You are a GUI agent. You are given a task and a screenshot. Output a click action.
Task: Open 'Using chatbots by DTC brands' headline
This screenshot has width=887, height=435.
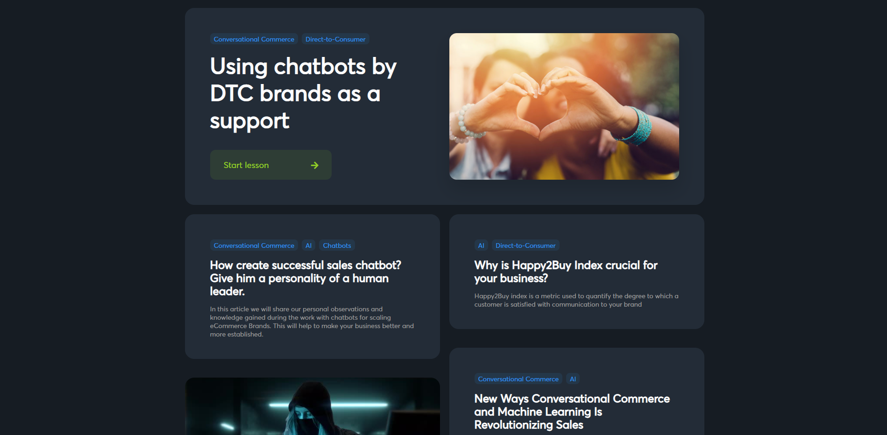tap(303, 93)
